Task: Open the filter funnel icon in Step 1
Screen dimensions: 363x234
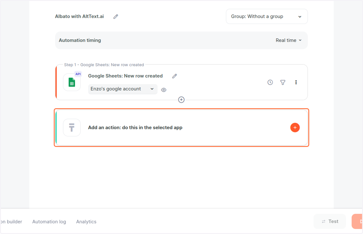Action: point(283,82)
